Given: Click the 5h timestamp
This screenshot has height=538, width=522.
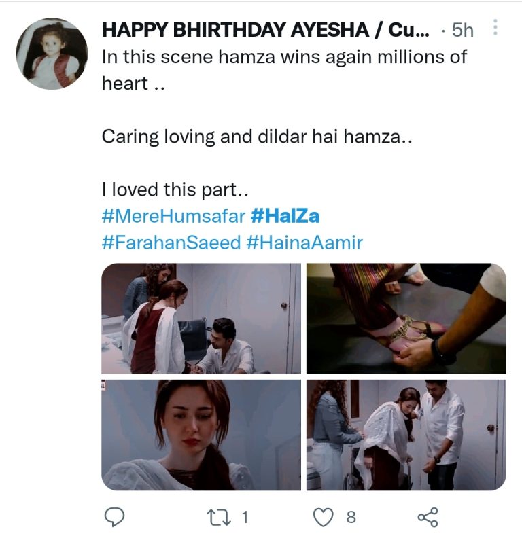Looking at the screenshot, I should click(x=462, y=30).
